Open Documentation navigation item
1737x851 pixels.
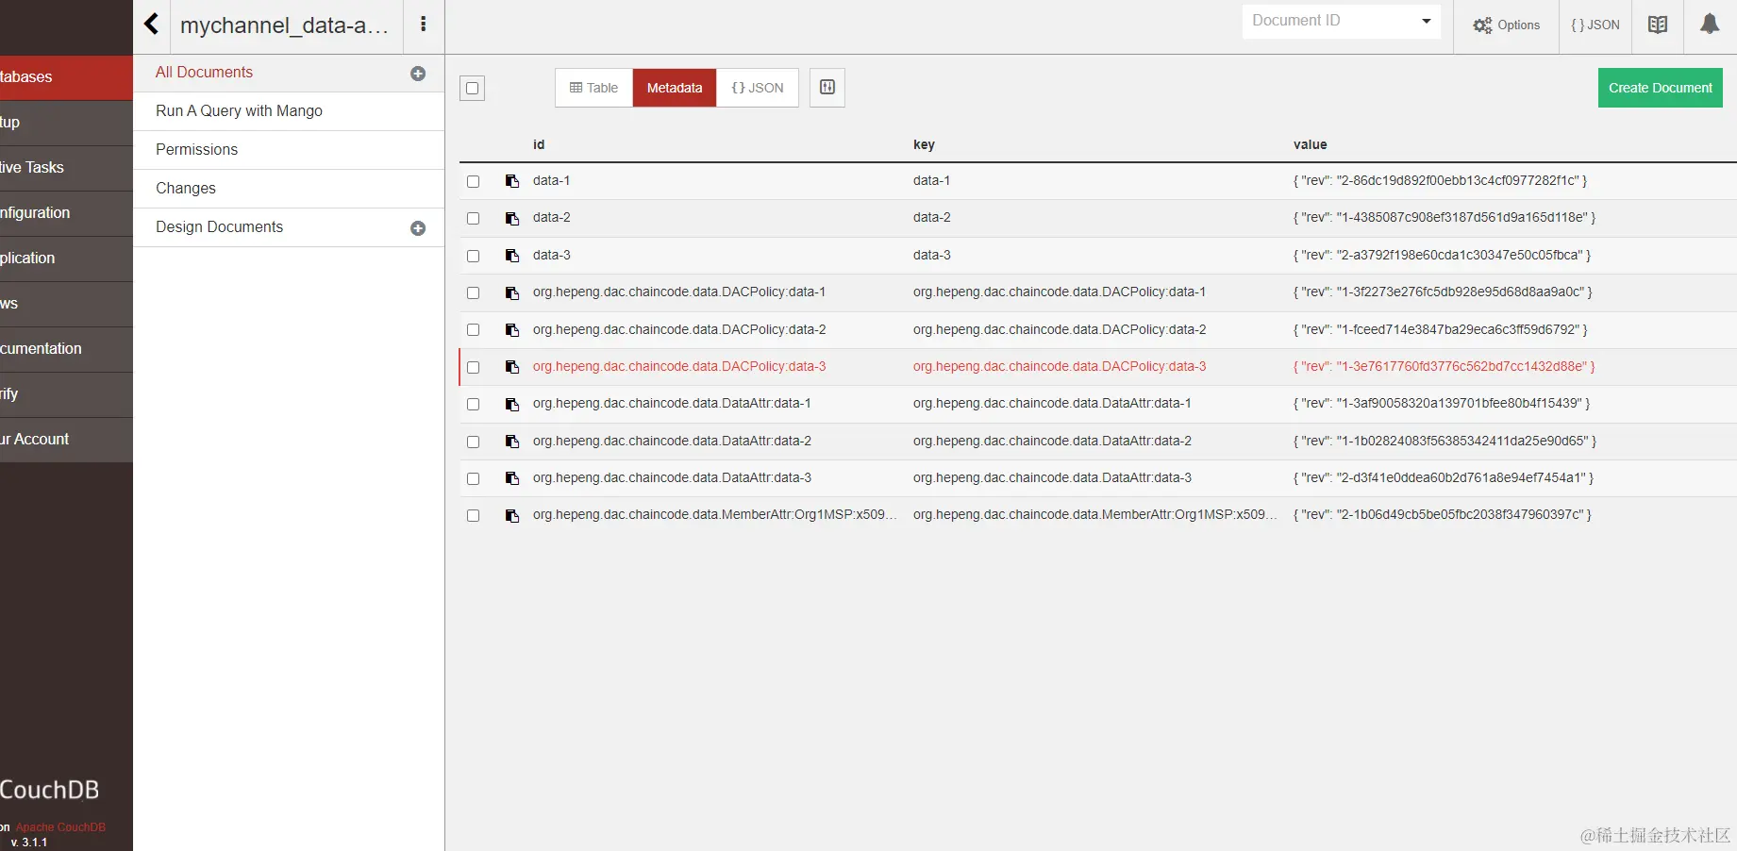click(x=66, y=349)
